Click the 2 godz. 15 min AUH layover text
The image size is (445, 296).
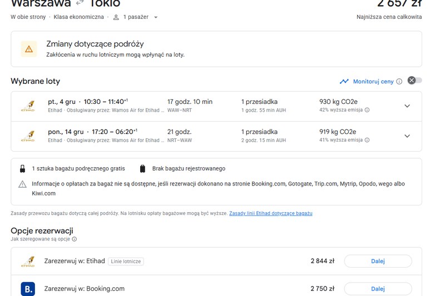pos(264,140)
